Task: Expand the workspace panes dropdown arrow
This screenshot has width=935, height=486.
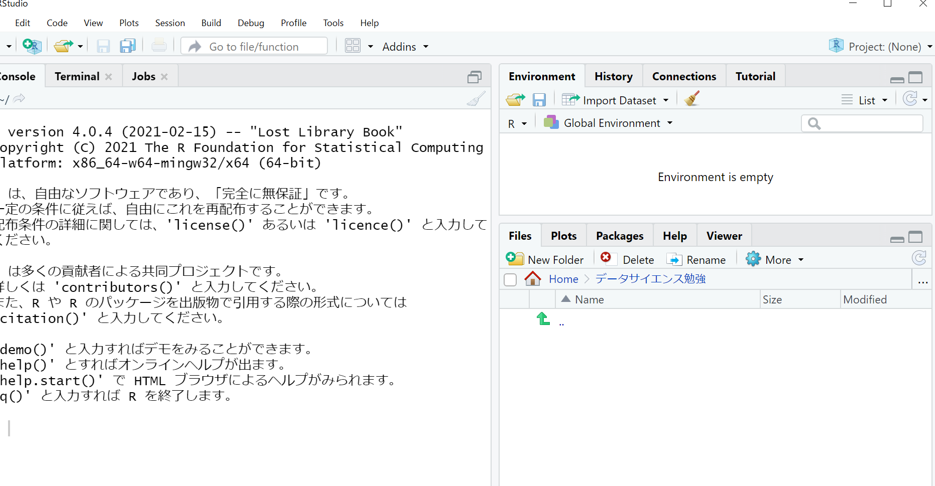Action: pyautogui.click(x=371, y=47)
